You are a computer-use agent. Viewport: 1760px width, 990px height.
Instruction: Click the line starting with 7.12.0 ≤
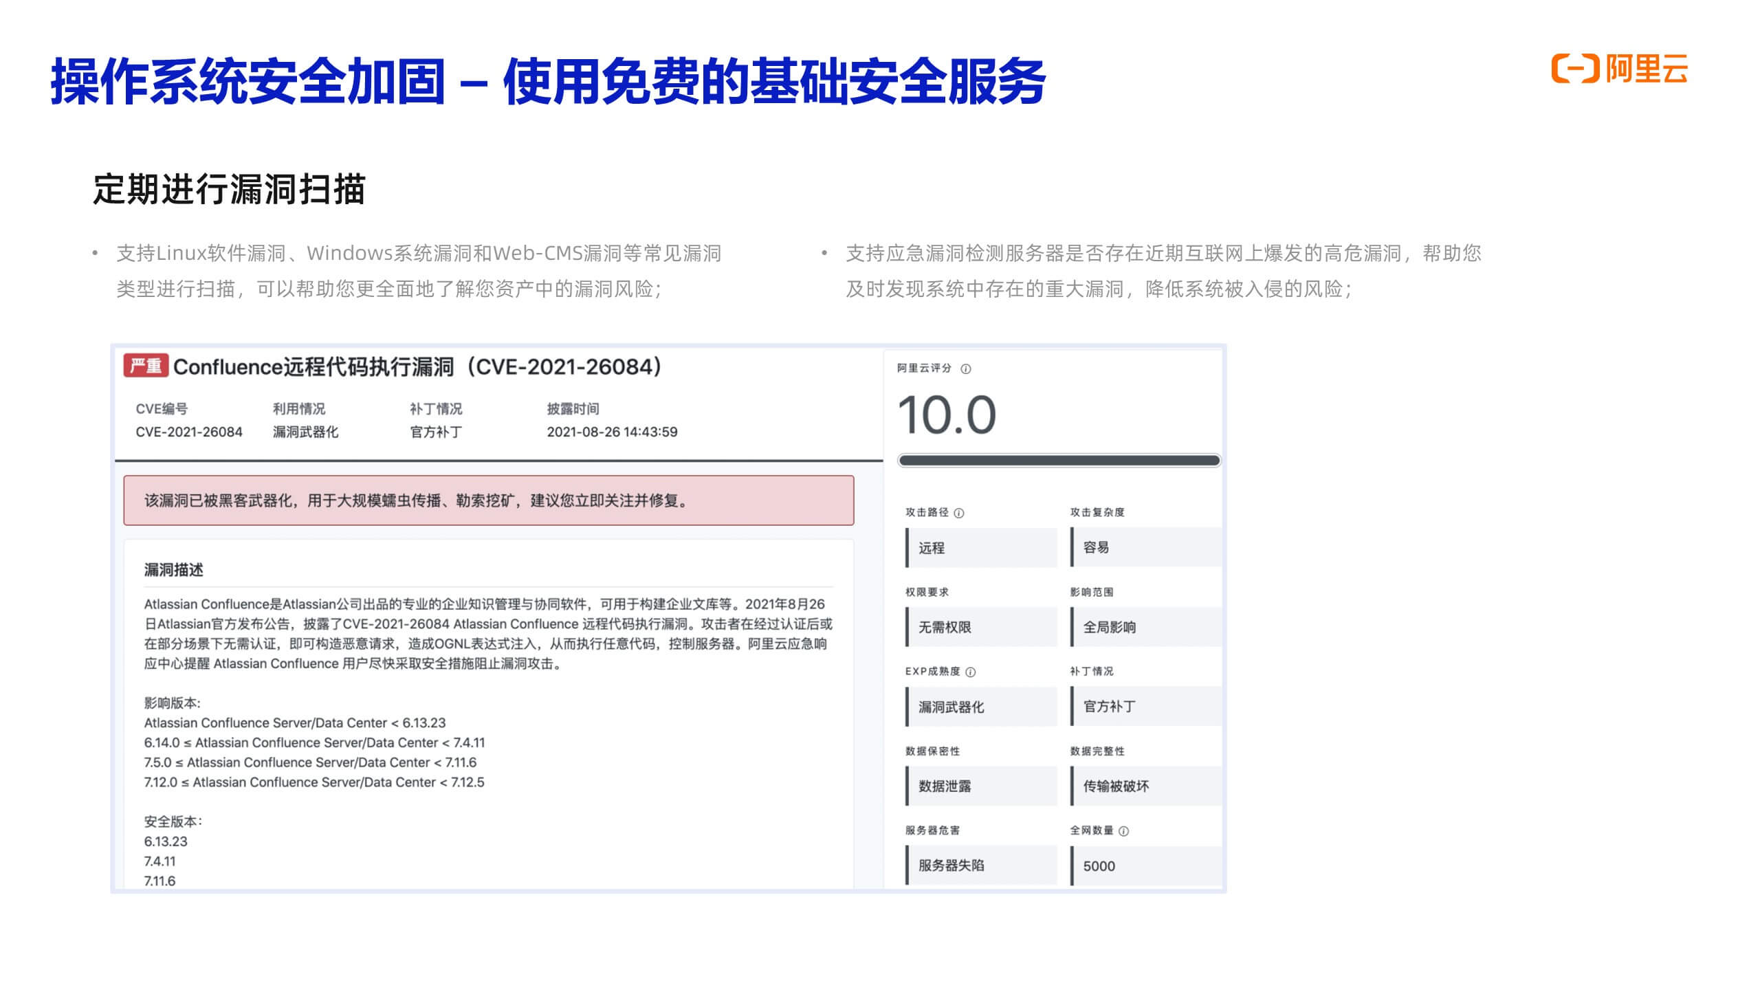[x=314, y=782]
